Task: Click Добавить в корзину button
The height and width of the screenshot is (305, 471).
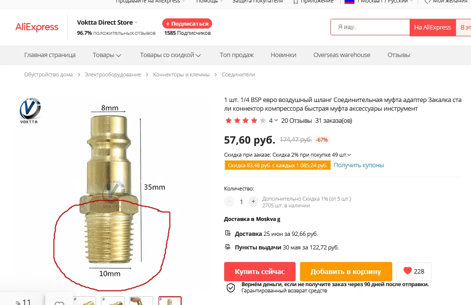Action: [346, 271]
